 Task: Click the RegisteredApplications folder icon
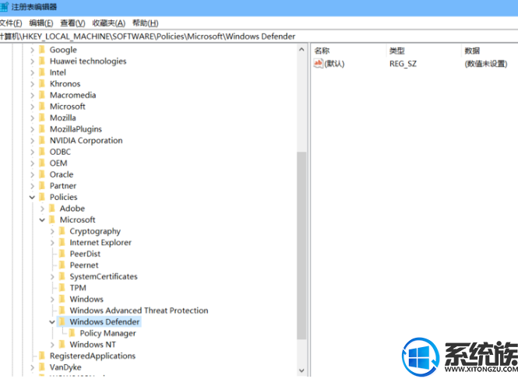coord(42,356)
